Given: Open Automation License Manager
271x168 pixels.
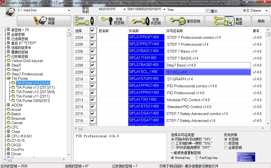Looking at the screenshot, I should [246, 157].
